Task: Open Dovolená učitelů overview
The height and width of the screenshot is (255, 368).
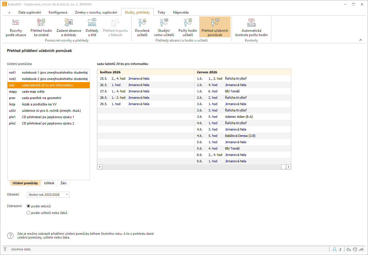Action: click(x=142, y=27)
